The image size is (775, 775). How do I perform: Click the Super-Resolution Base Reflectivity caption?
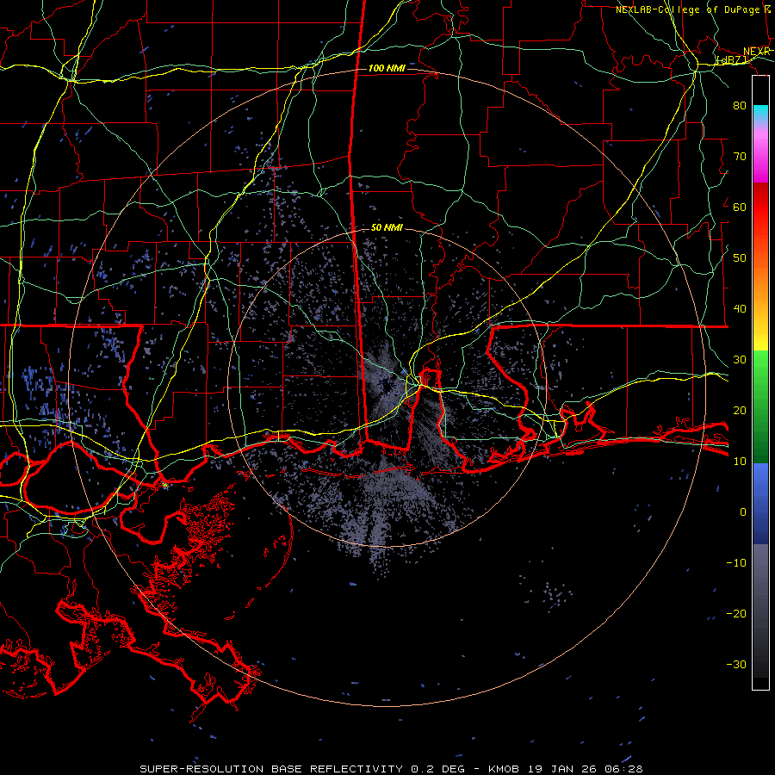pos(392,769)
